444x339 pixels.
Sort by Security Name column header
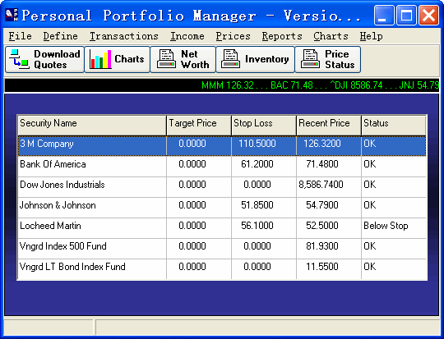pos(92,126)
